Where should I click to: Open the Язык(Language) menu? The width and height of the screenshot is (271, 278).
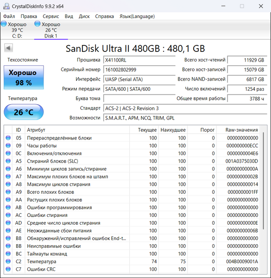click(x=137, y=16)
